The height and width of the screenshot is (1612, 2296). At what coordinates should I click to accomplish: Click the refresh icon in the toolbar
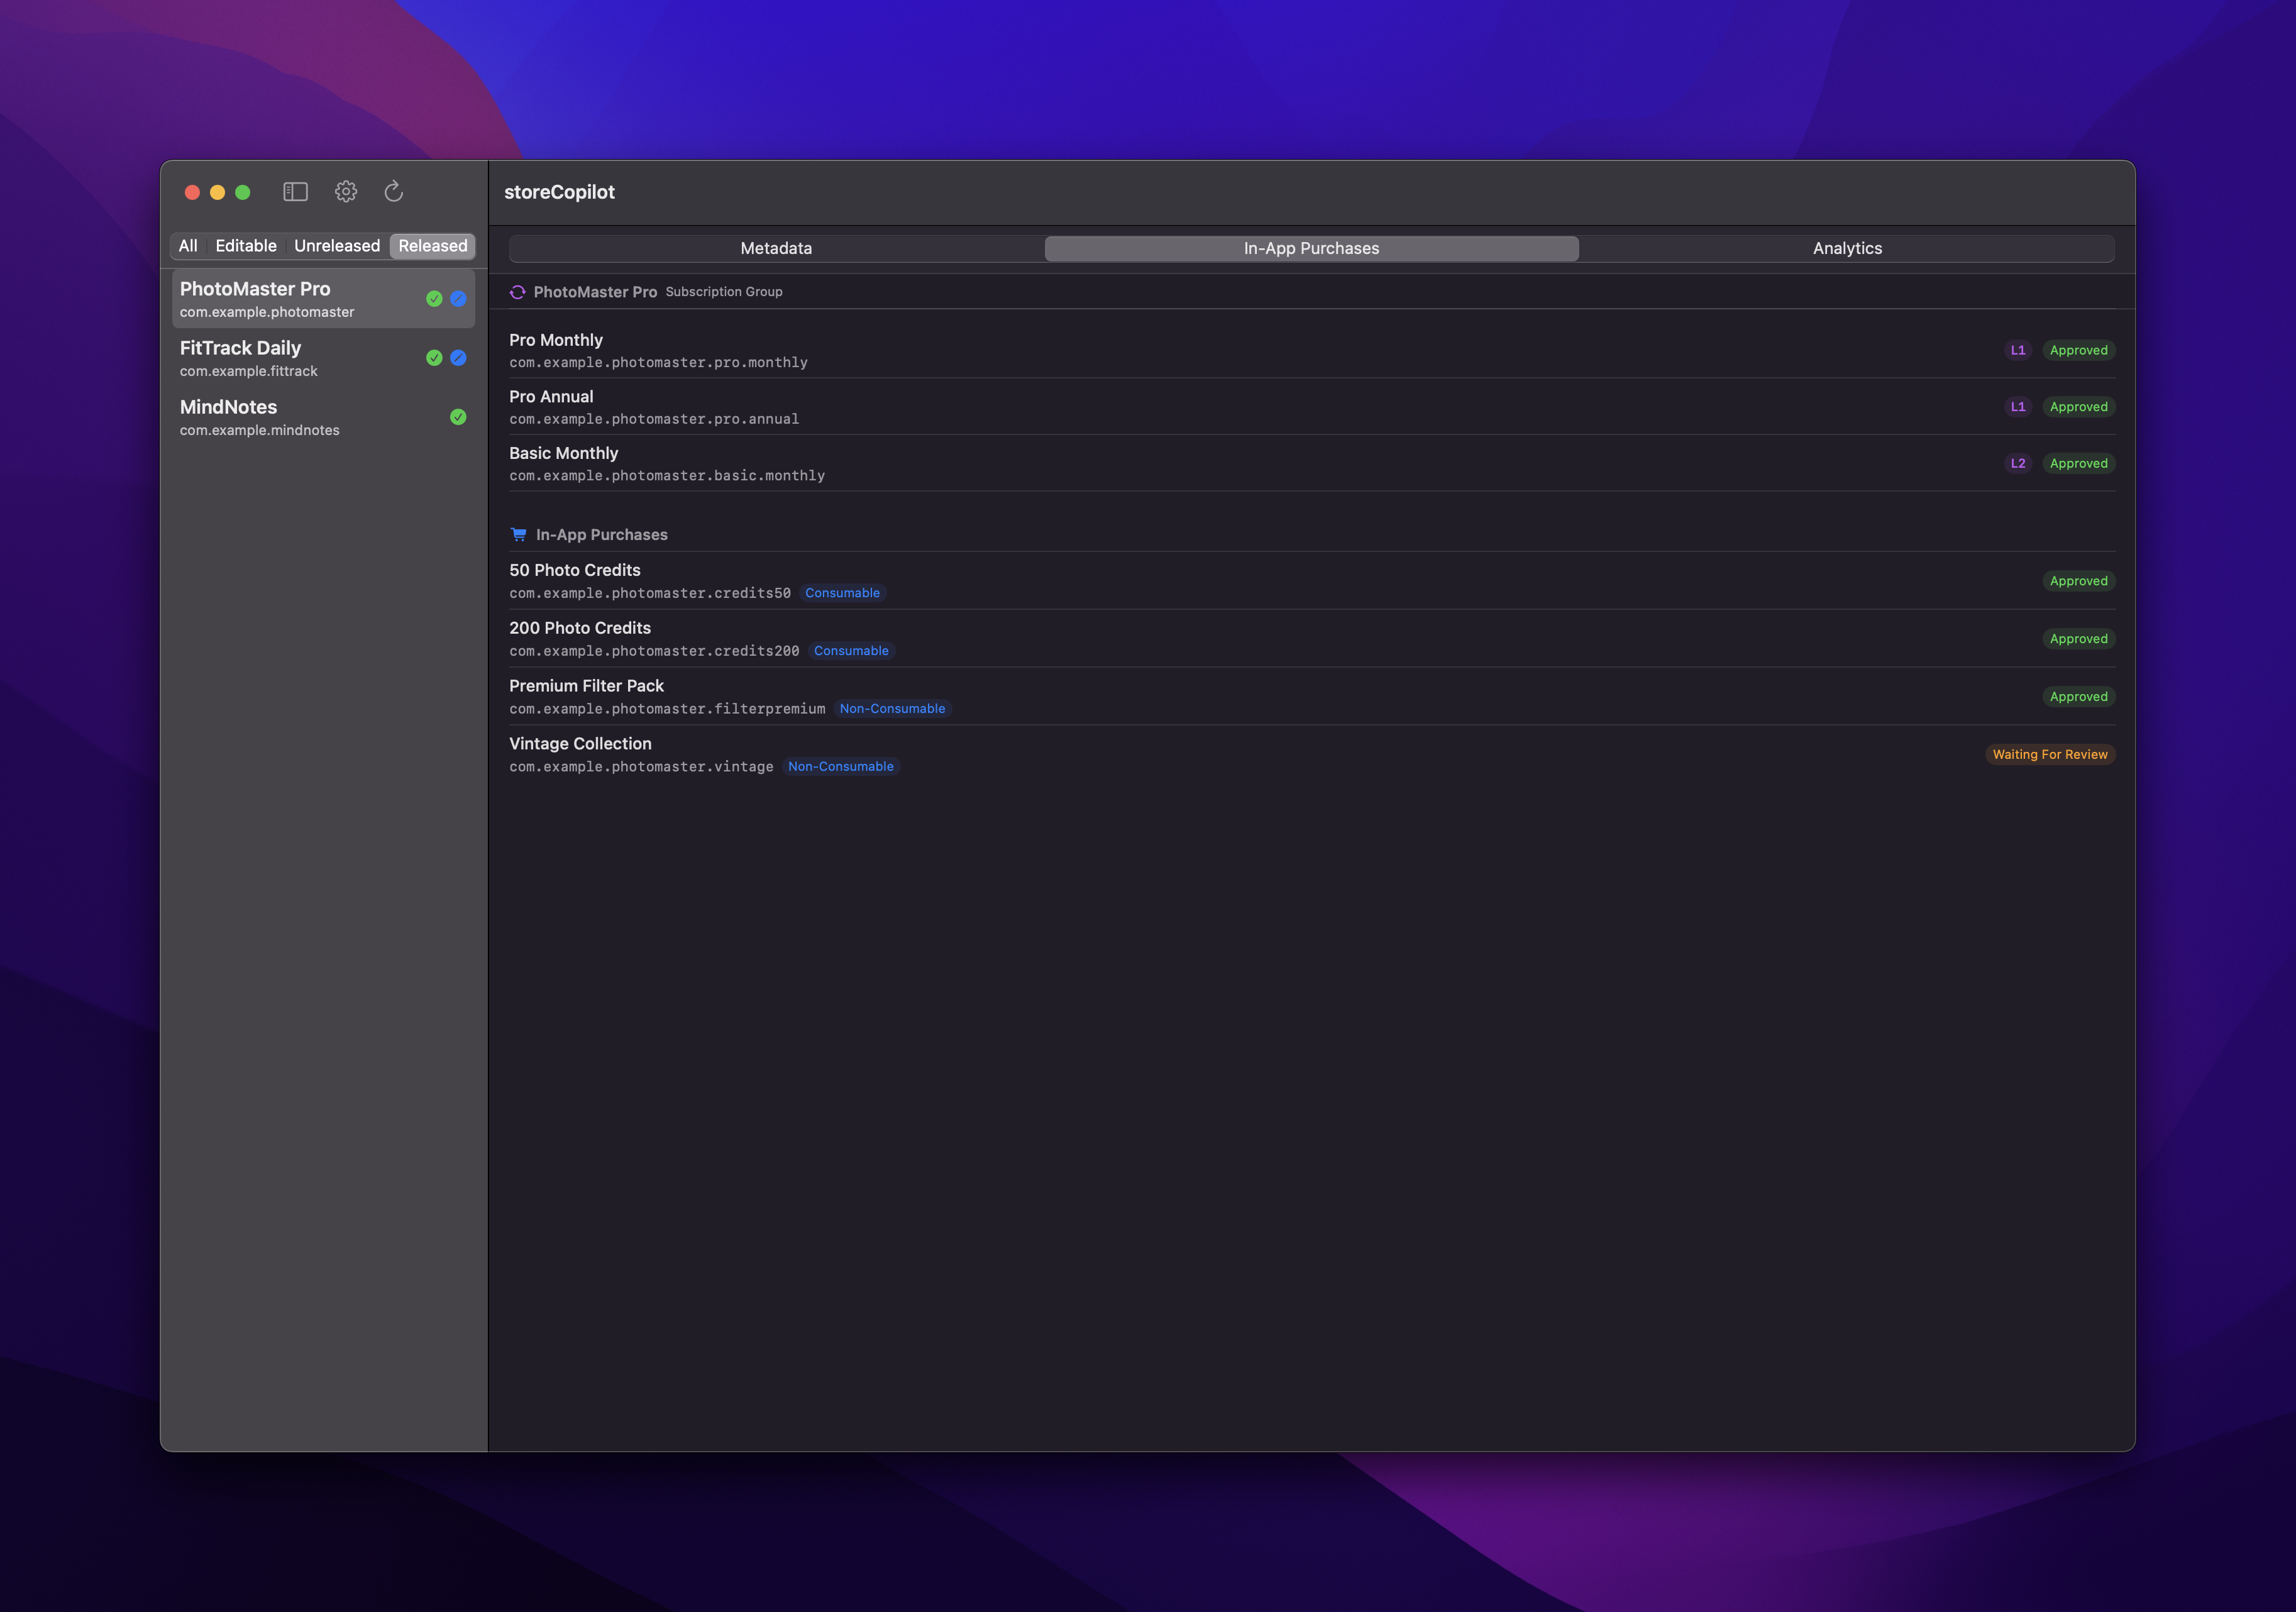(394, 192)
